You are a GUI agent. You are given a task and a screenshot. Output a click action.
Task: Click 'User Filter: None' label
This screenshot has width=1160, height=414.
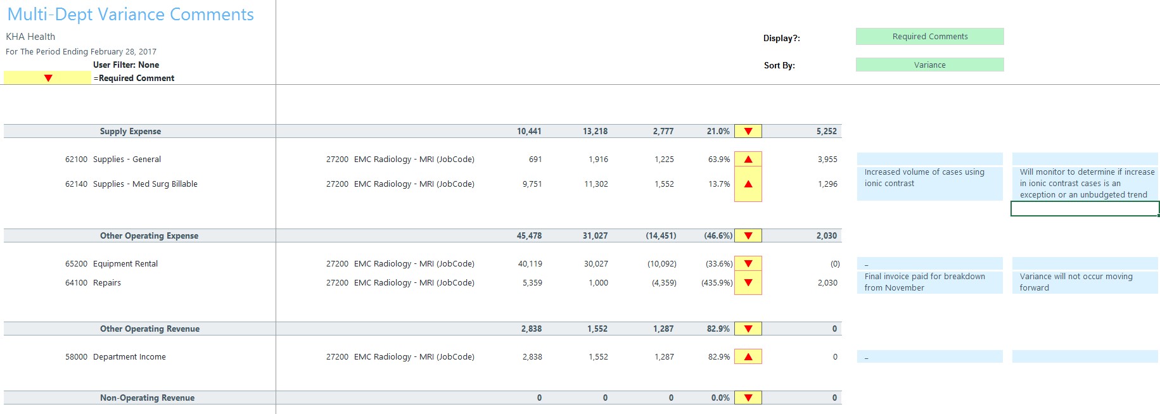(126, 65)
